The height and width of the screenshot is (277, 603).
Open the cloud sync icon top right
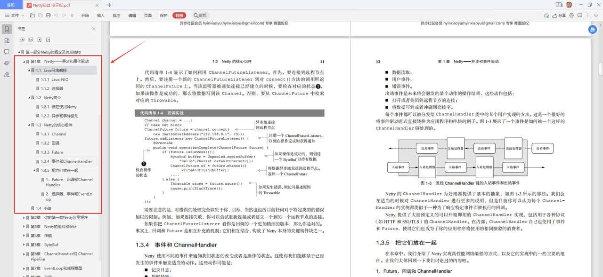(546, 16)
